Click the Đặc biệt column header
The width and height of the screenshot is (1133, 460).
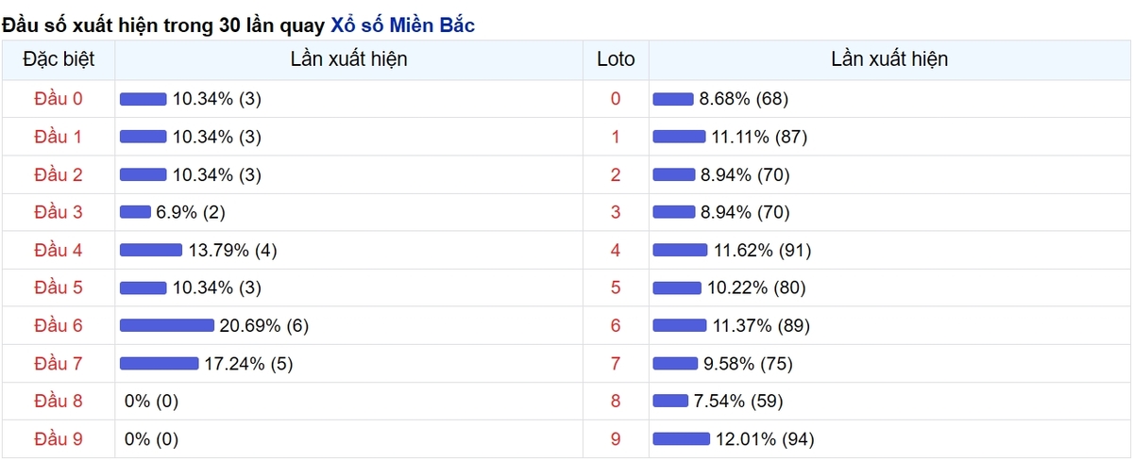59,59
